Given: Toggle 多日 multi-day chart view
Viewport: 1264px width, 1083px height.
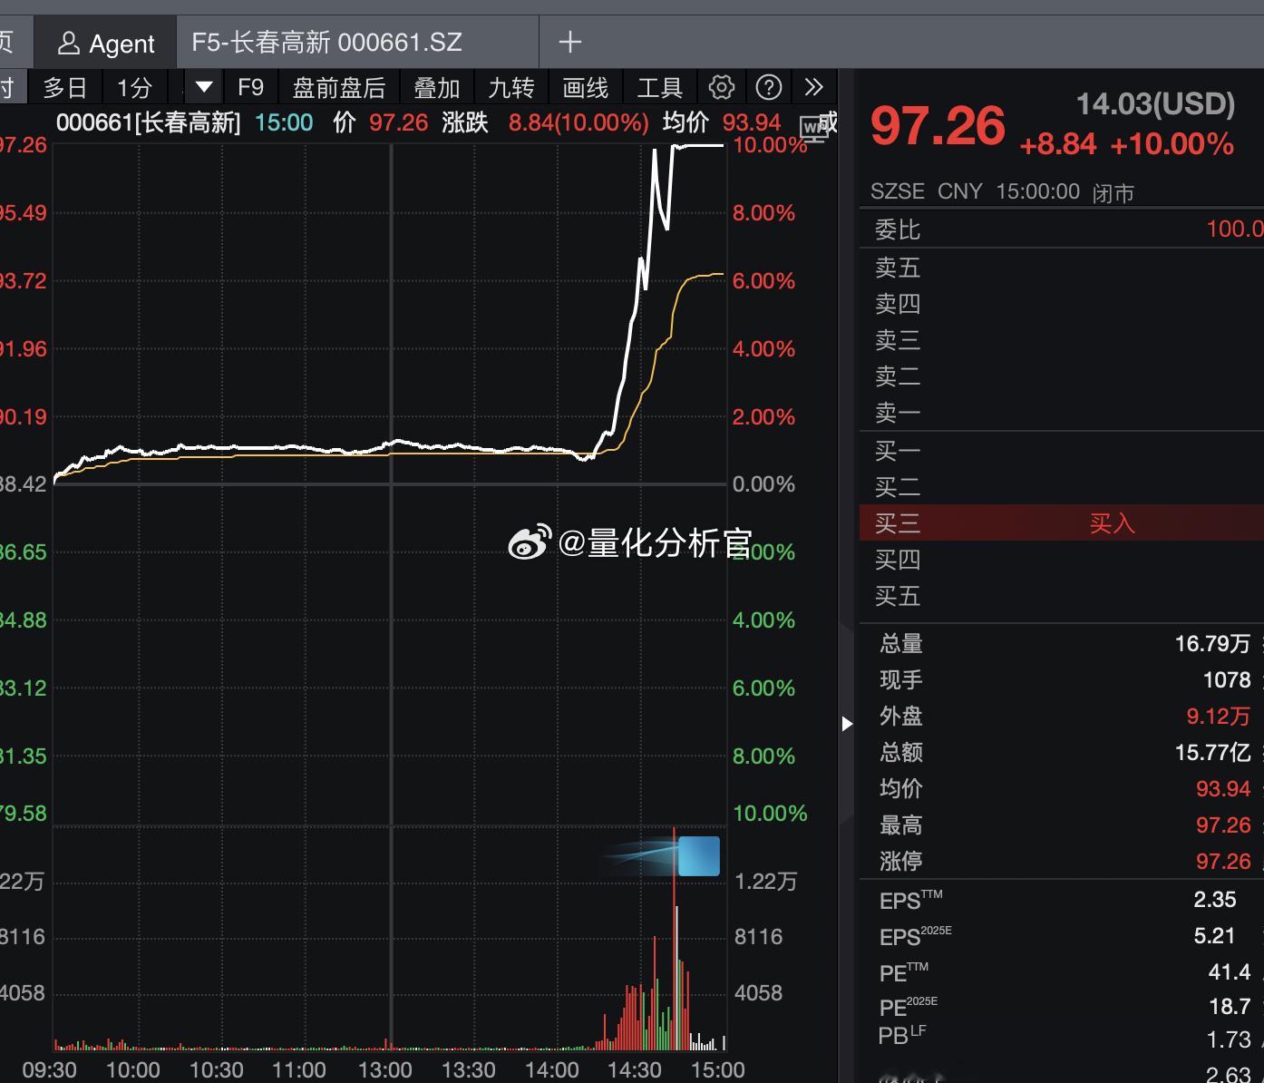Looking at the screenshot, I should [64, 87].
